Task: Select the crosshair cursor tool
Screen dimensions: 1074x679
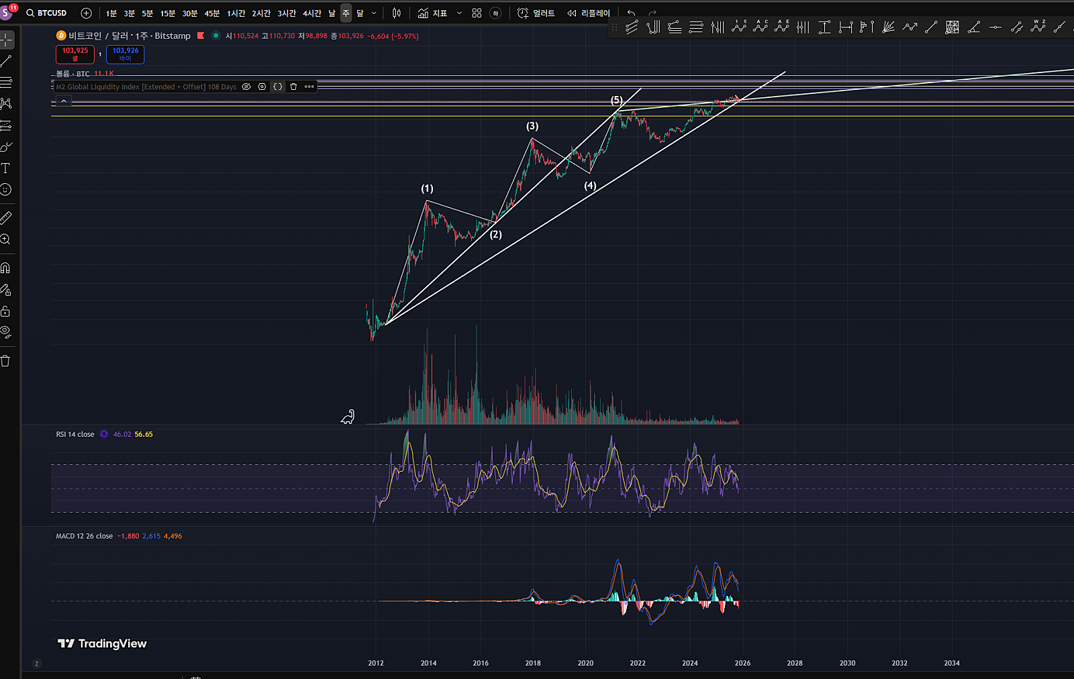Action: (6, 40)
